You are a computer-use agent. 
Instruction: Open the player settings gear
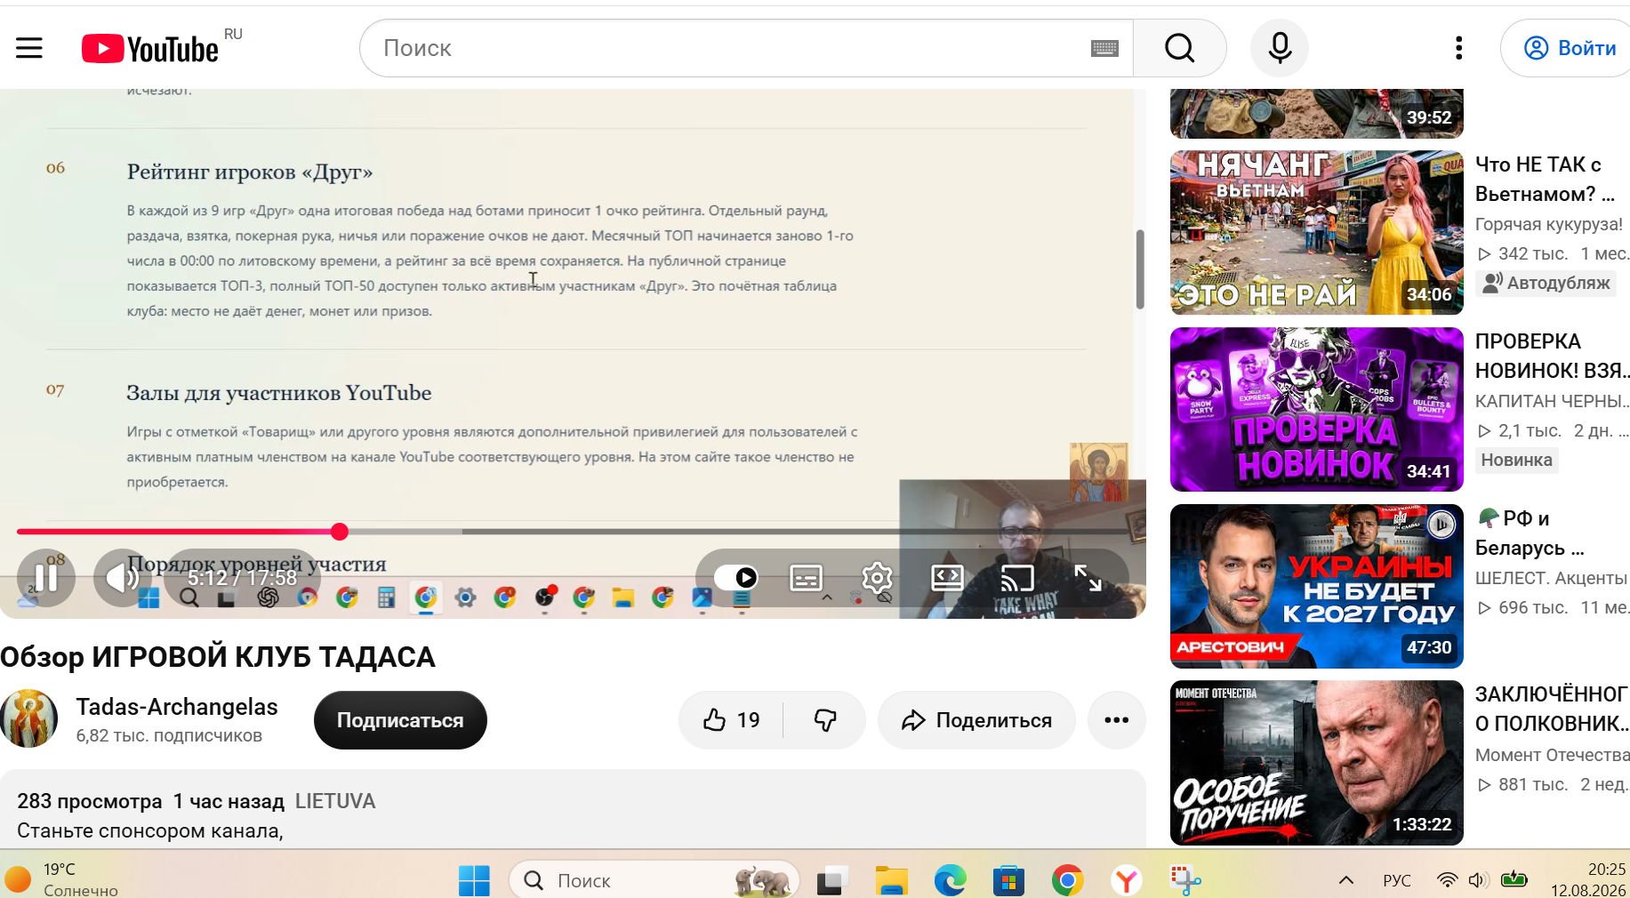click(877, 578)
